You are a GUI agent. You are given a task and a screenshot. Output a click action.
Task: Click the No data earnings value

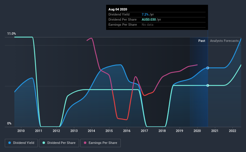coord(147,25)
